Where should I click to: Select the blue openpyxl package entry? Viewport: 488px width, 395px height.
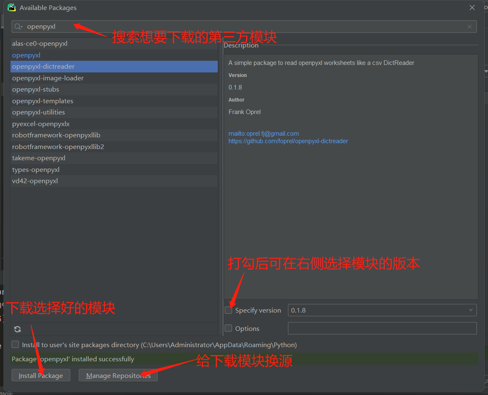(x=114, y=55)
